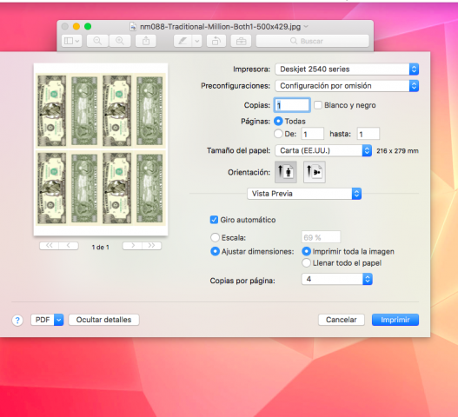This screenshot has height=417, width=458.
Task: Click the Cancelar button
Action: pos(342,320)
